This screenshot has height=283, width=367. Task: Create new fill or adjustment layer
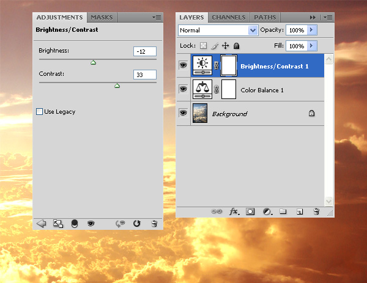(x=267, y=211)
